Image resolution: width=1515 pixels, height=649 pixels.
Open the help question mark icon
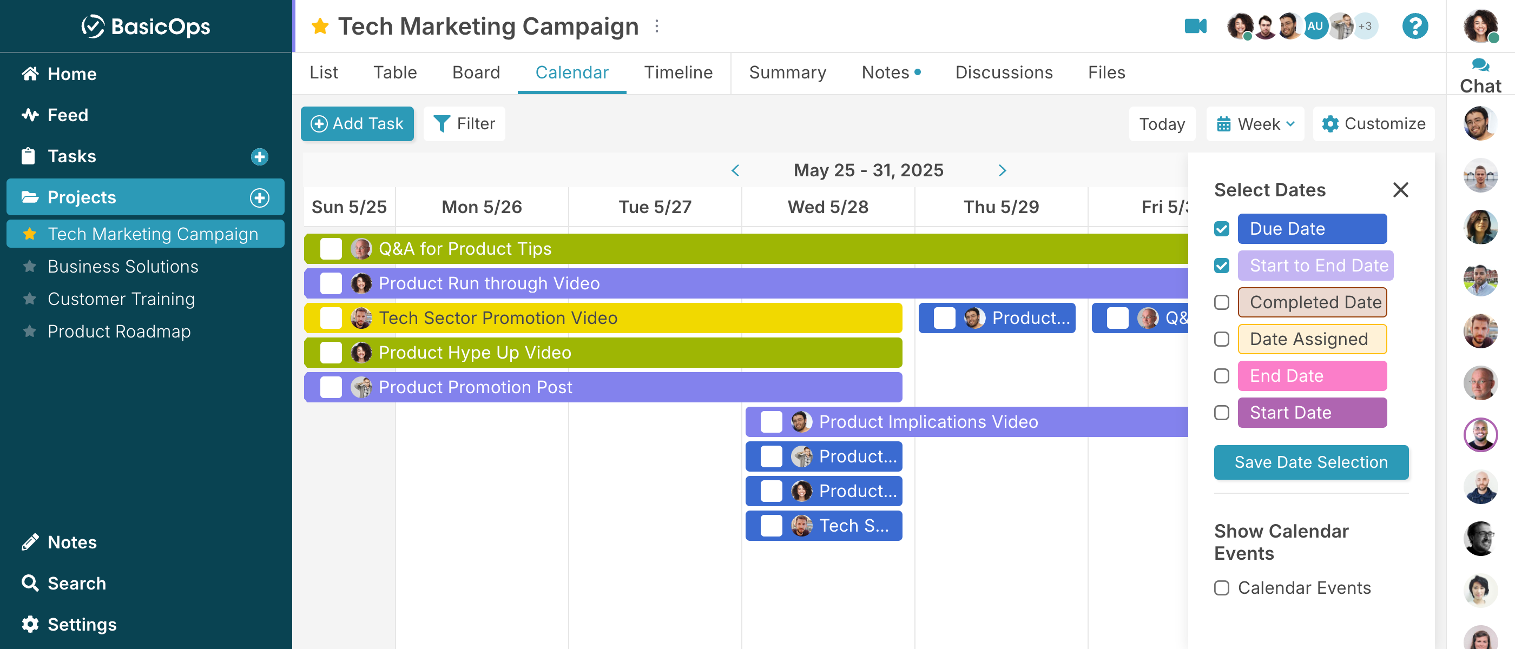(x=1414, y=27)
